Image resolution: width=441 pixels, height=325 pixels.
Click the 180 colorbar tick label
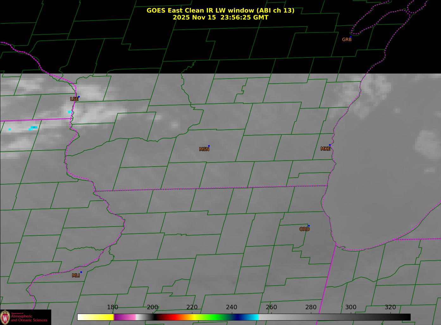click(113, 307)
